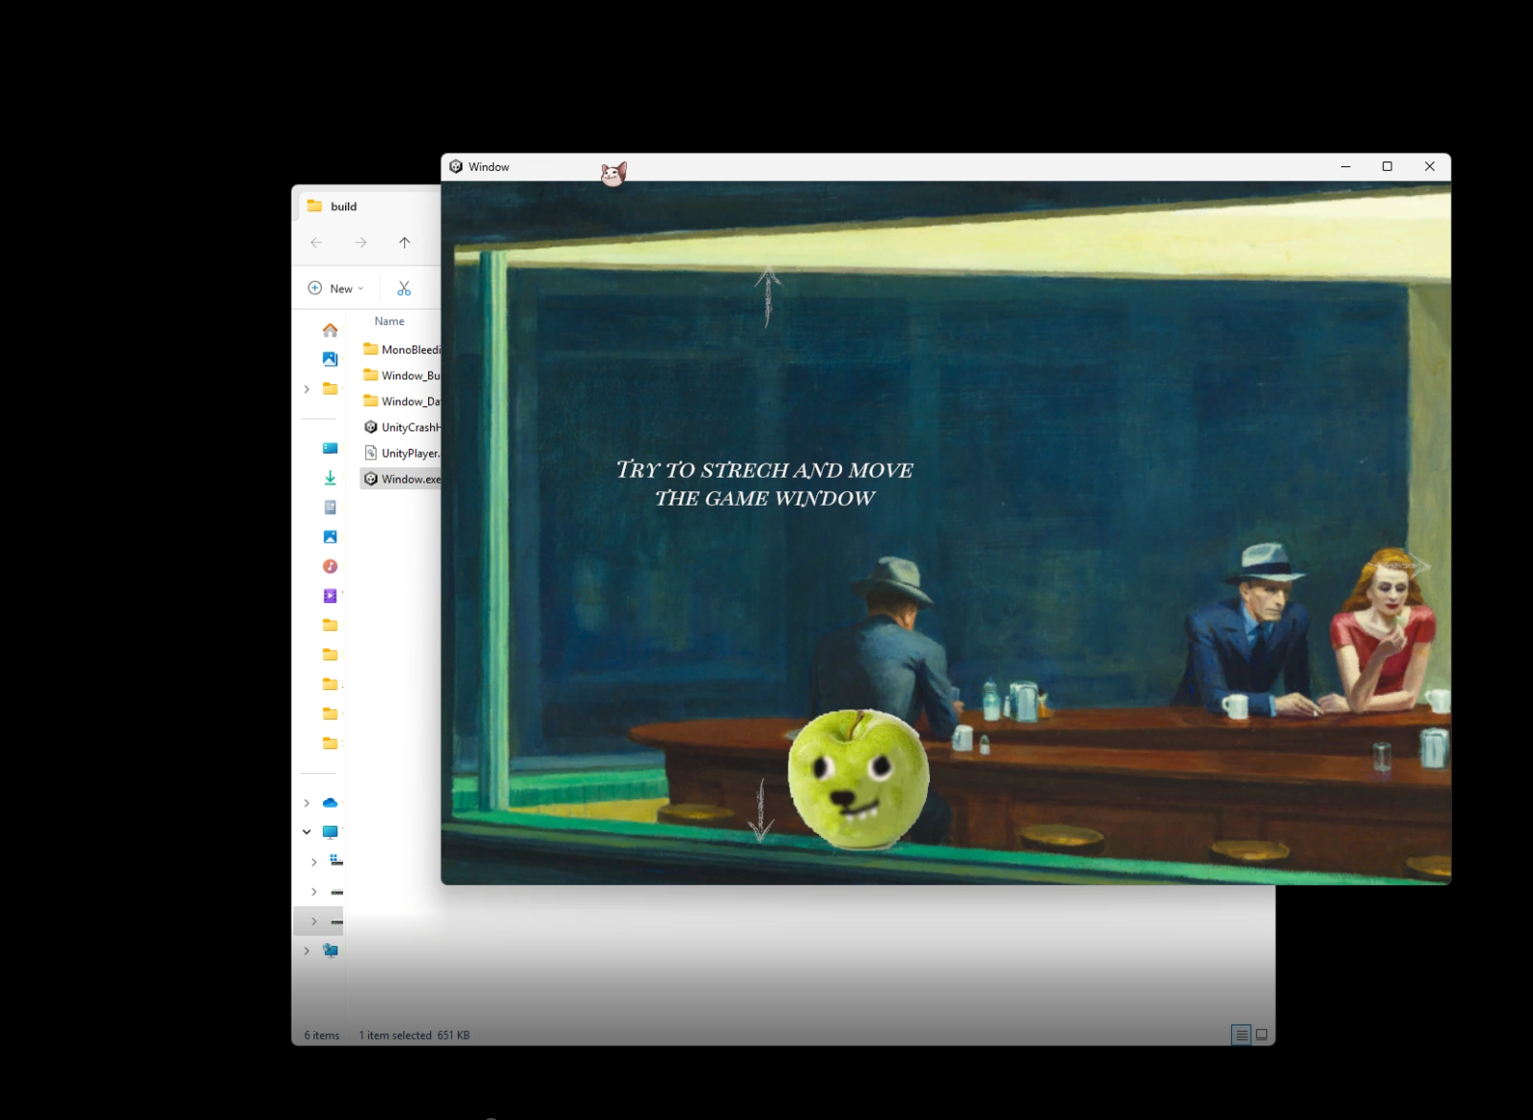
Task: Select OneDrive cloud icon in the sidebar
Action: click(330, 803)
